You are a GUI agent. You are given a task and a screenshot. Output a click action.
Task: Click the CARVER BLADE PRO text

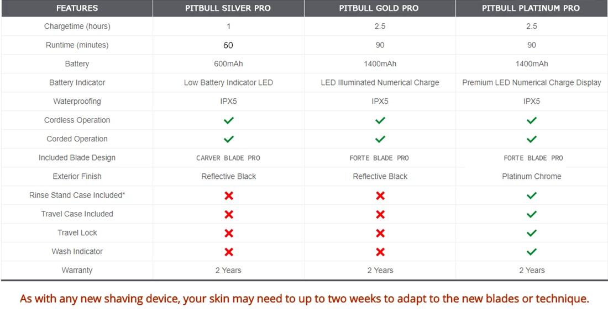(228, 158)
